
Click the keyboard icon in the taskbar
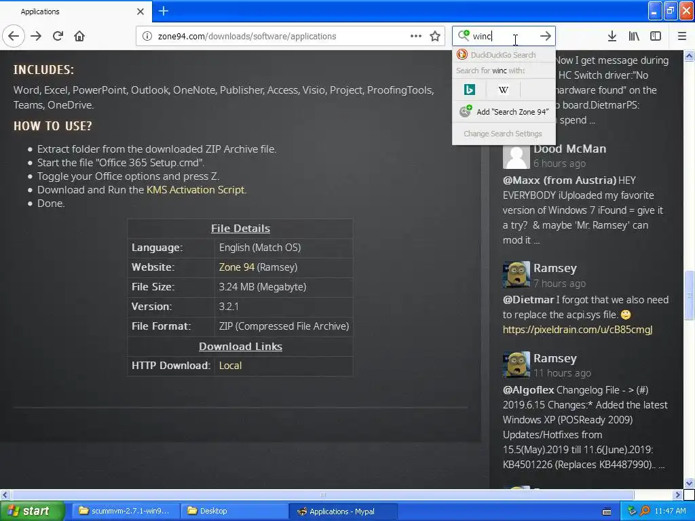(607, 512)
